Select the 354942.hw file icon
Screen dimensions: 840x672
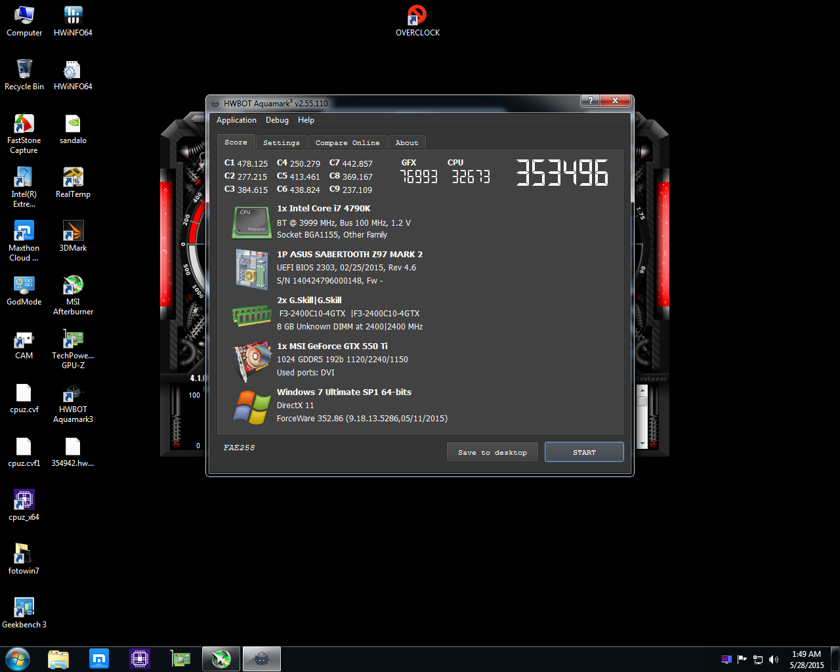tap(73, 451)
